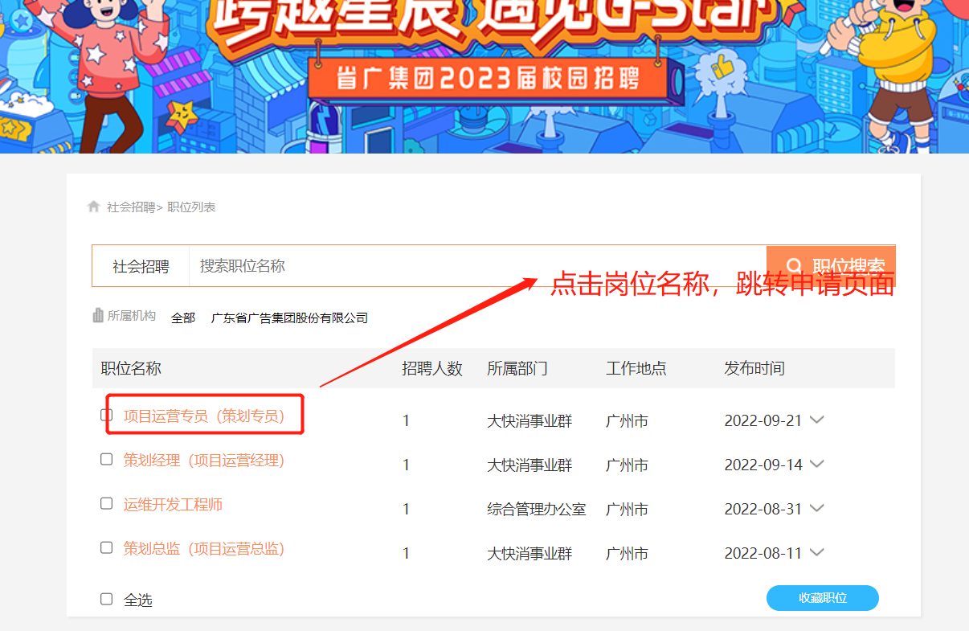Screen dimensions: 969x631
Task: Click the 职位搜索 search button
Action: tap(831, 266)
